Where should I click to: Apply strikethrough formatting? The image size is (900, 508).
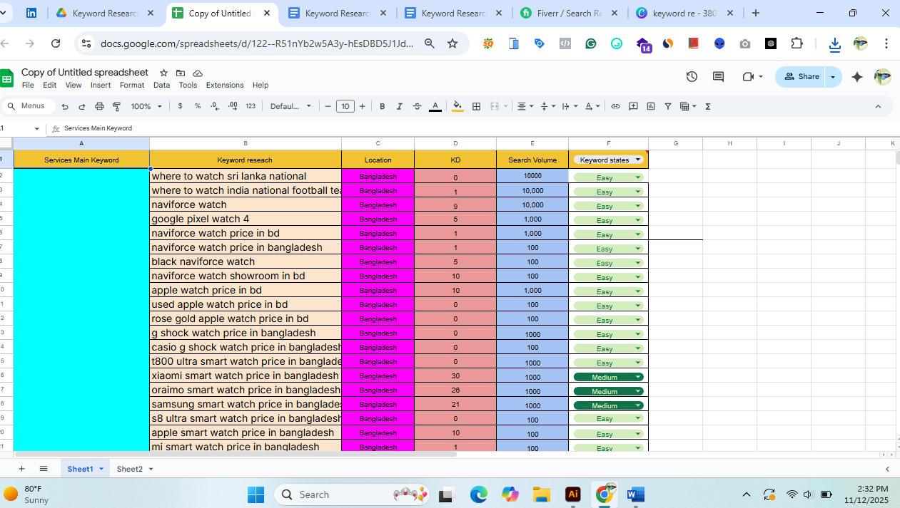[x=417, y=105]
